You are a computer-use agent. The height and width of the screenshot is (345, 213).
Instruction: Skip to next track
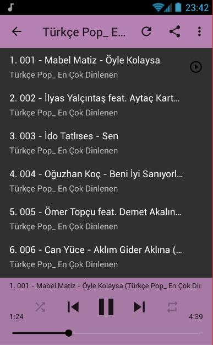pyautogui.click(x=139, y=307)
